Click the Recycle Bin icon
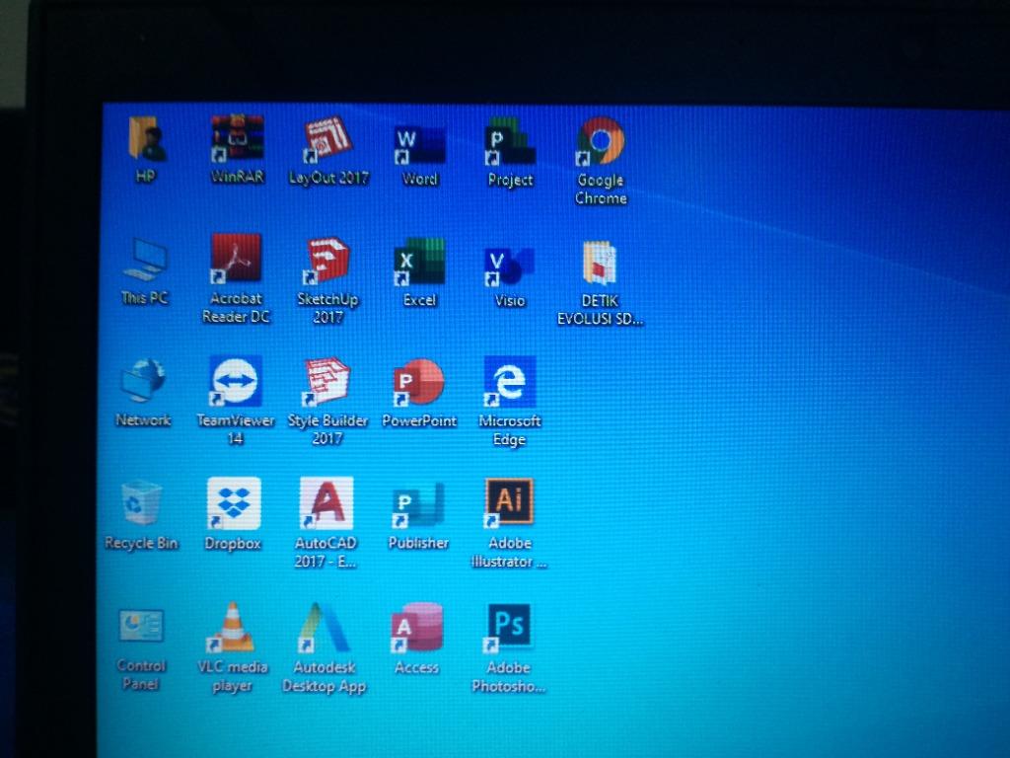 [141, 502]
